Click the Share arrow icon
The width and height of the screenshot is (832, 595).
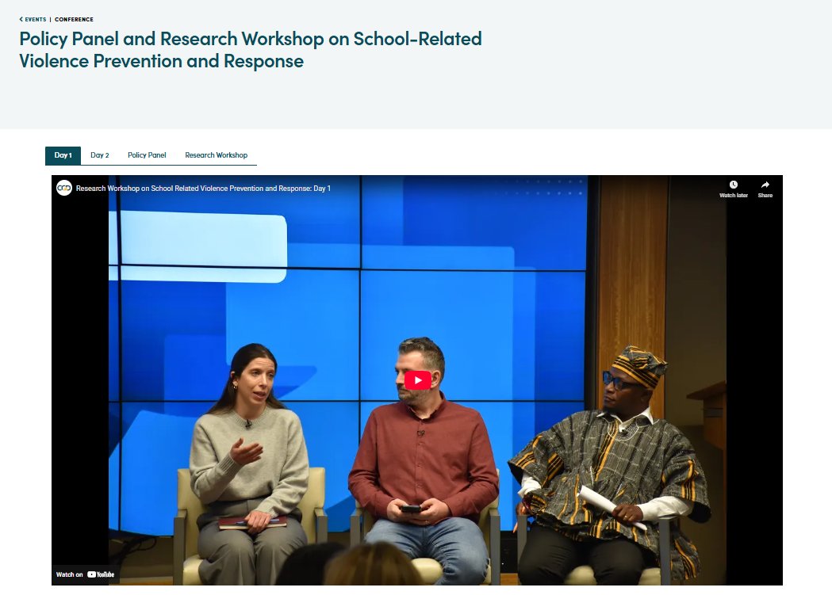click(x=765, y=185)
